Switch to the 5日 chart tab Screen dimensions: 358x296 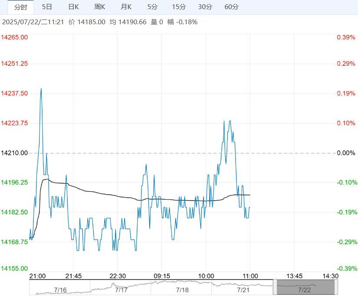pos(47,7)
